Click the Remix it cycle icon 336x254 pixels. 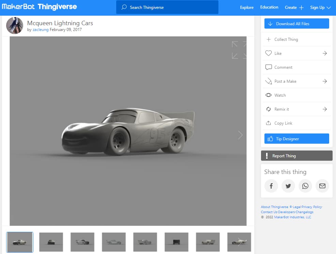(x=269, y=109)
